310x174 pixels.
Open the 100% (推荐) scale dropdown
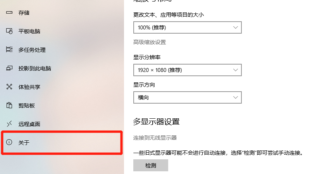188,27
